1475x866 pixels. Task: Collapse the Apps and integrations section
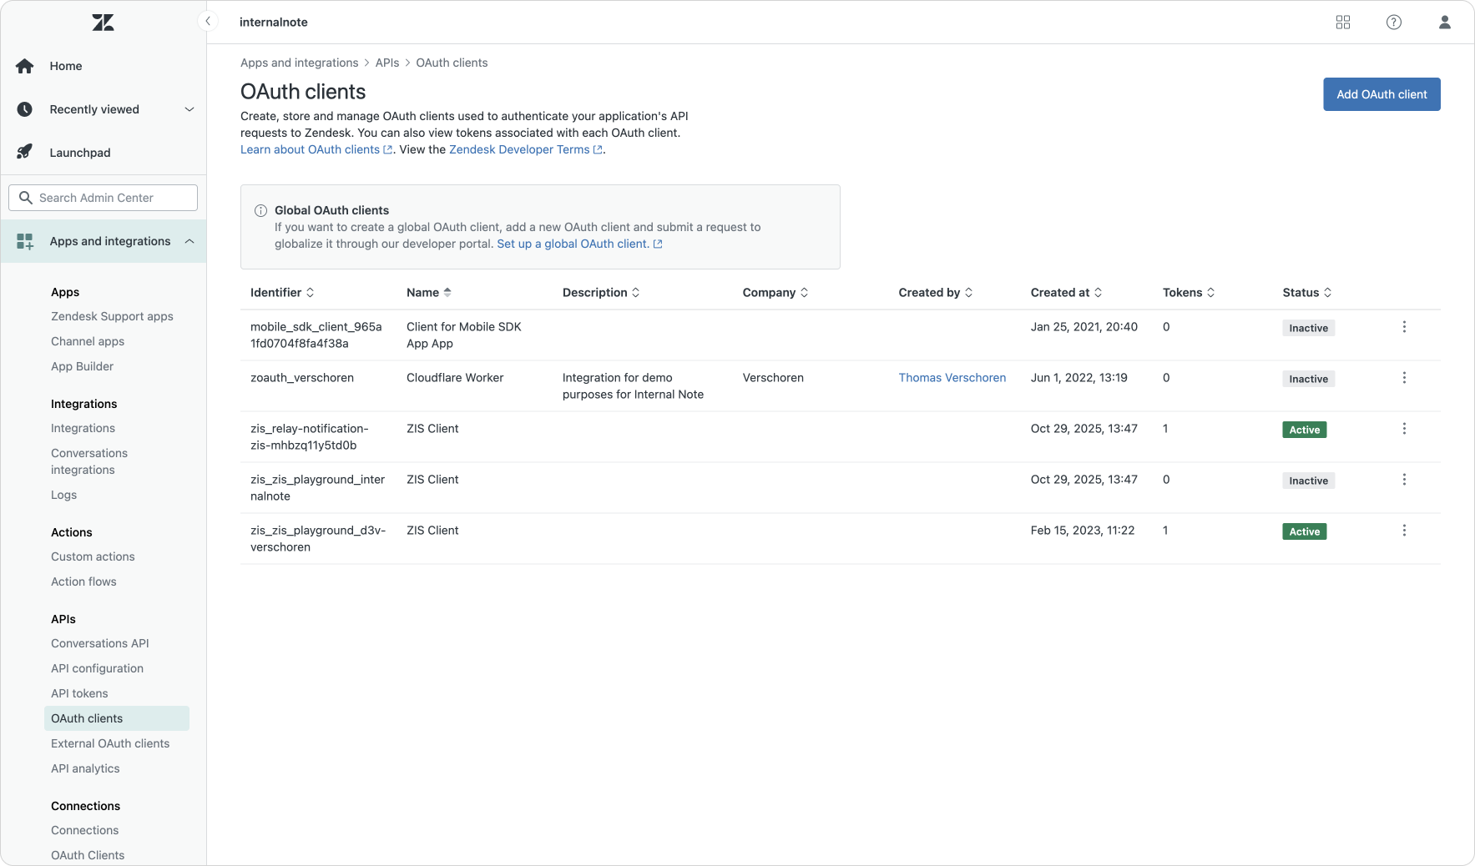pyautogui.click(x=189, y=241)
